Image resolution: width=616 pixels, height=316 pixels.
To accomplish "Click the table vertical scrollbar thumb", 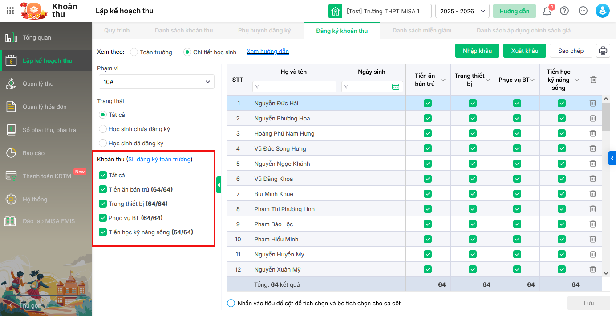I will tap(606, 116).
